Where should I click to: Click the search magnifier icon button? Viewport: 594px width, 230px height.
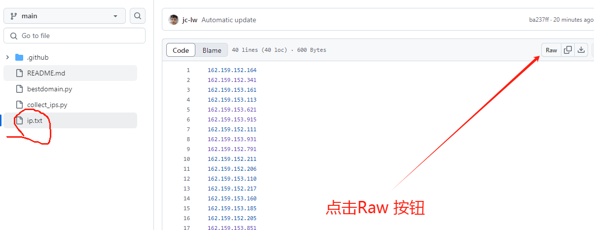[138, 16]
